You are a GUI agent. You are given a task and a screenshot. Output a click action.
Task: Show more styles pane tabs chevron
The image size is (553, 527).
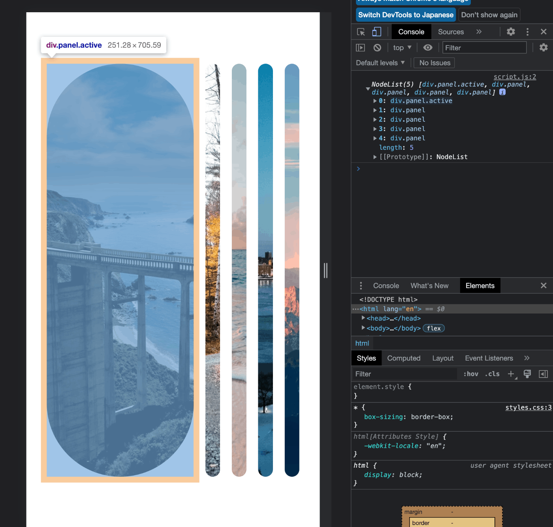527,358
